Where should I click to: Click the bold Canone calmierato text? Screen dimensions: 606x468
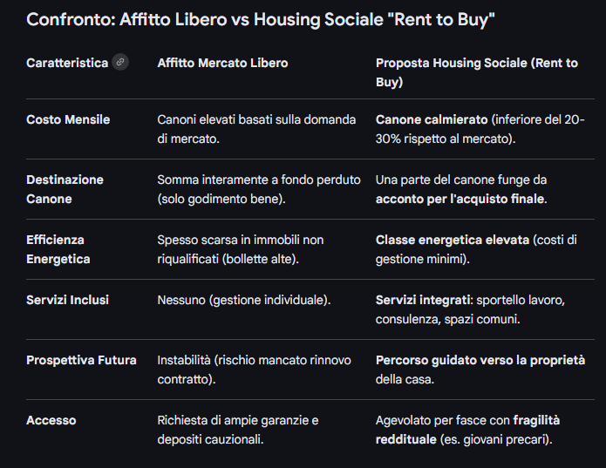click(431, 119)
